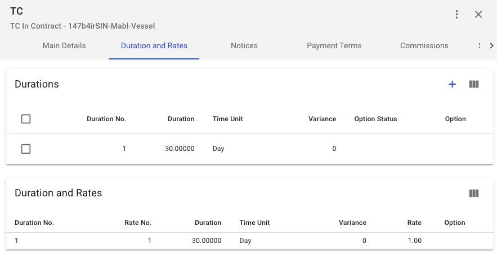Open column chooser for Duration and Rates table

474,193
